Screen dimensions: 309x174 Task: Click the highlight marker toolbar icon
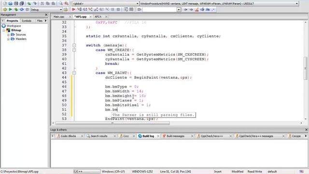point(197,9)
